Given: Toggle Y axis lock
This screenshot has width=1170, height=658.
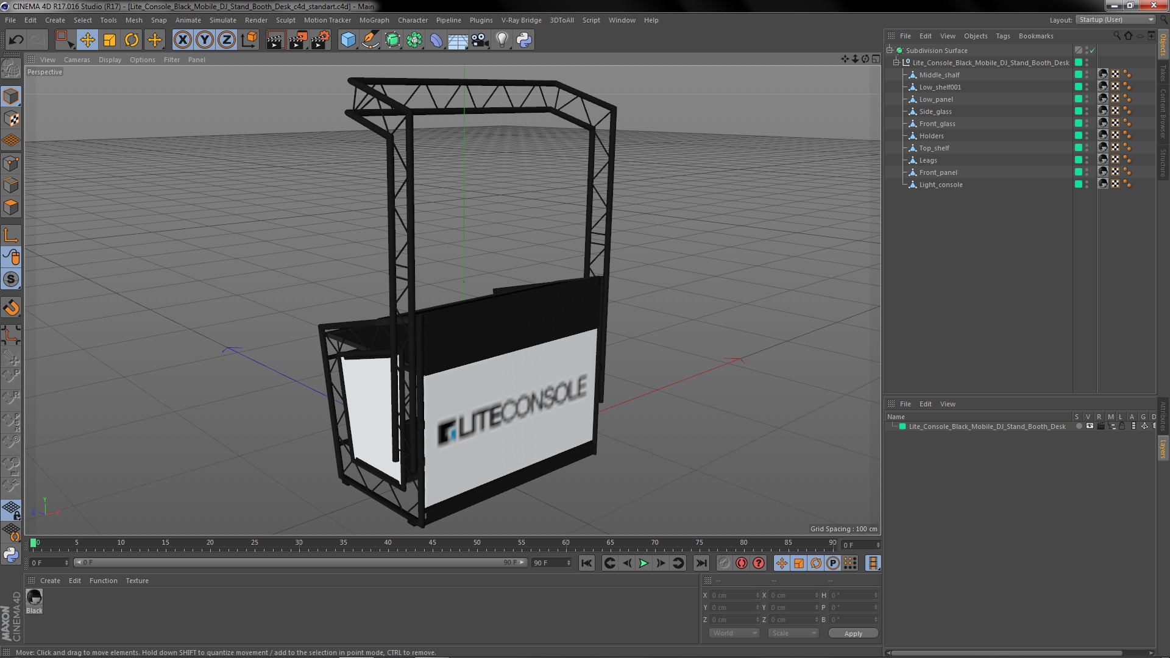Looking at the screenshot, I should [205, 40].
